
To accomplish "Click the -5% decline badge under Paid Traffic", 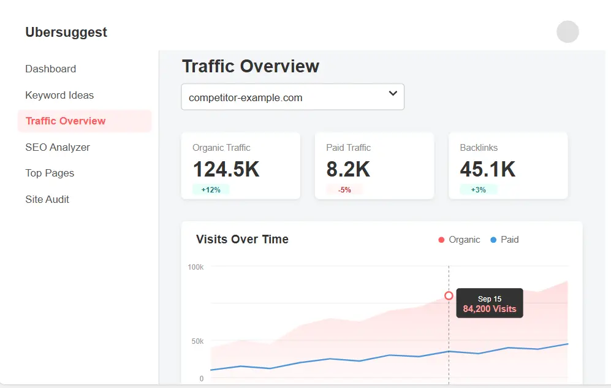I will tap(344, 189).
